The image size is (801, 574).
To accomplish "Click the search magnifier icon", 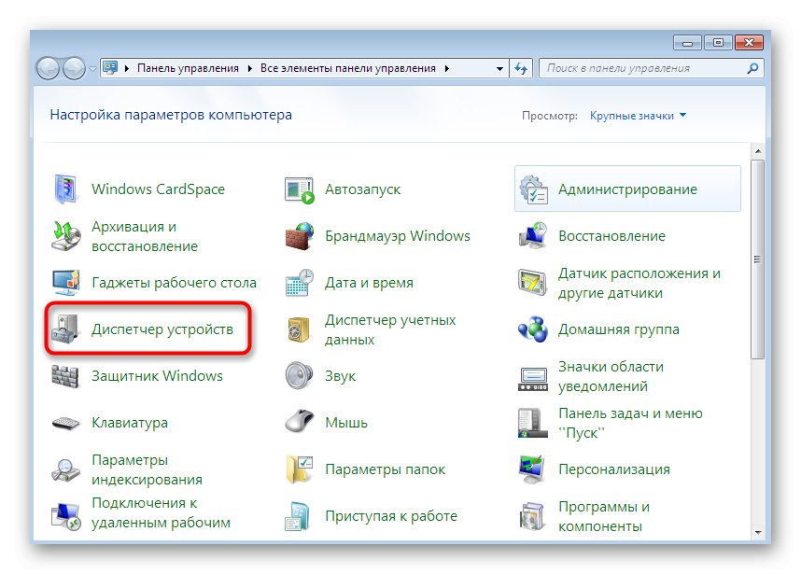I will 752,68.
